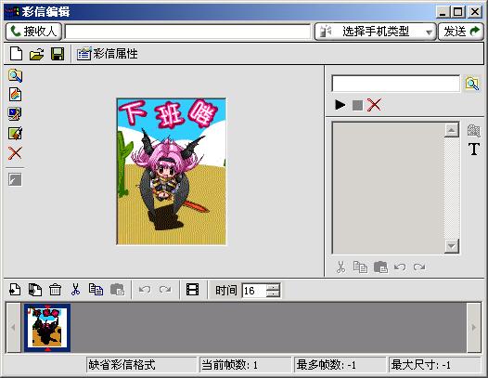The width and height of the screenshot is (488, 378).
Task: Insert a new frame in frame toolbar
Action: [x=15, y=290]
